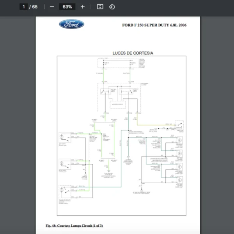Click the battery saver relay switch symbol

click(105, 92)
